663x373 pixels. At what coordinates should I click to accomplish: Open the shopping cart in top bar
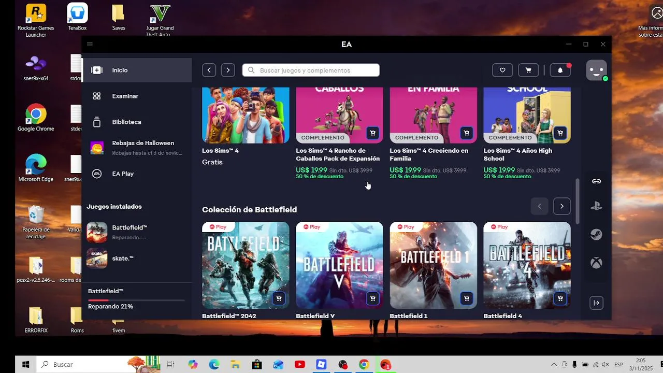[x=528, y=70]
